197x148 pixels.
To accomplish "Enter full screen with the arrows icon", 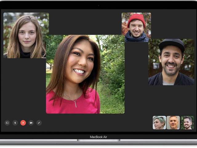I will coord(39,123).
